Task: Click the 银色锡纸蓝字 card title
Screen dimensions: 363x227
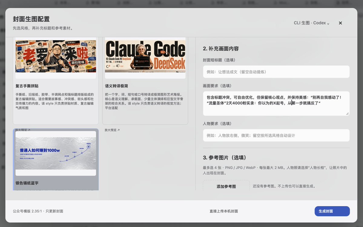Action: coord(27,183)
